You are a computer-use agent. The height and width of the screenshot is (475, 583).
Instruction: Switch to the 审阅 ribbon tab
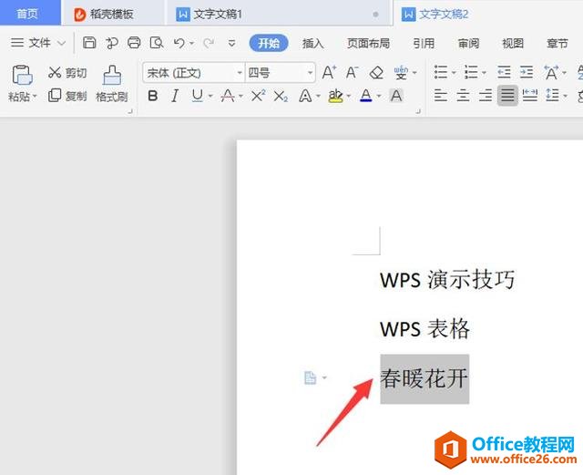[x=468, y=44]
